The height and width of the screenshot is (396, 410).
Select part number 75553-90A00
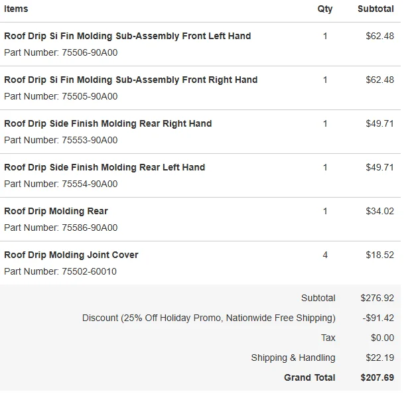(90, 140)
